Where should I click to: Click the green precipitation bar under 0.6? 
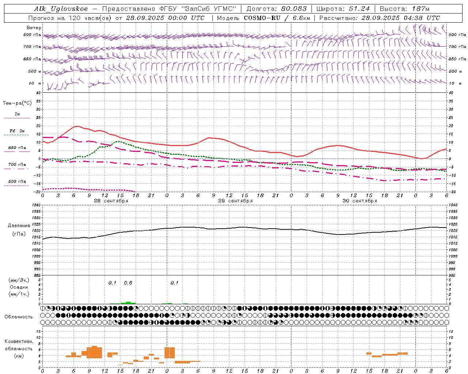point(128,303)
